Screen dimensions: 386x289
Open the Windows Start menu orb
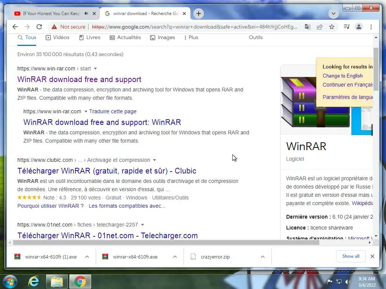[x=10, y=281]
